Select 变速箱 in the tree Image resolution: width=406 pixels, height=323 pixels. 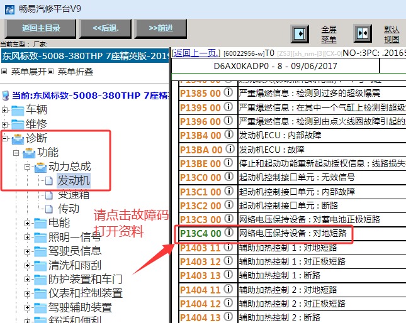74,195
